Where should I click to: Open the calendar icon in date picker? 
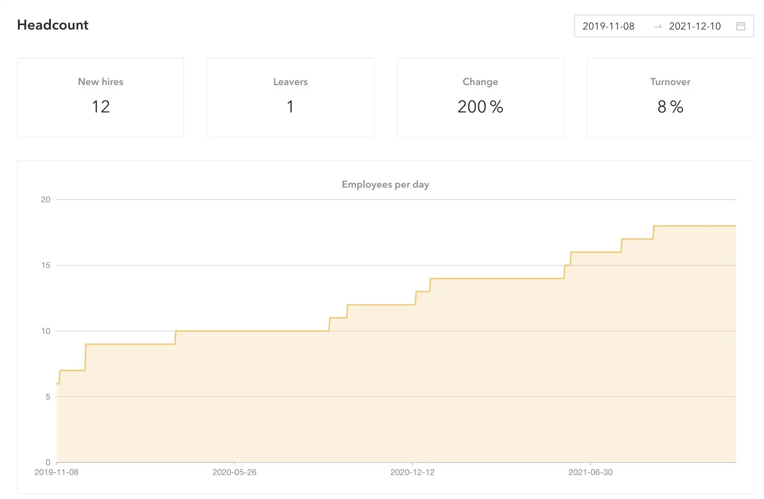pyautogui.click(x=740, y=26)
